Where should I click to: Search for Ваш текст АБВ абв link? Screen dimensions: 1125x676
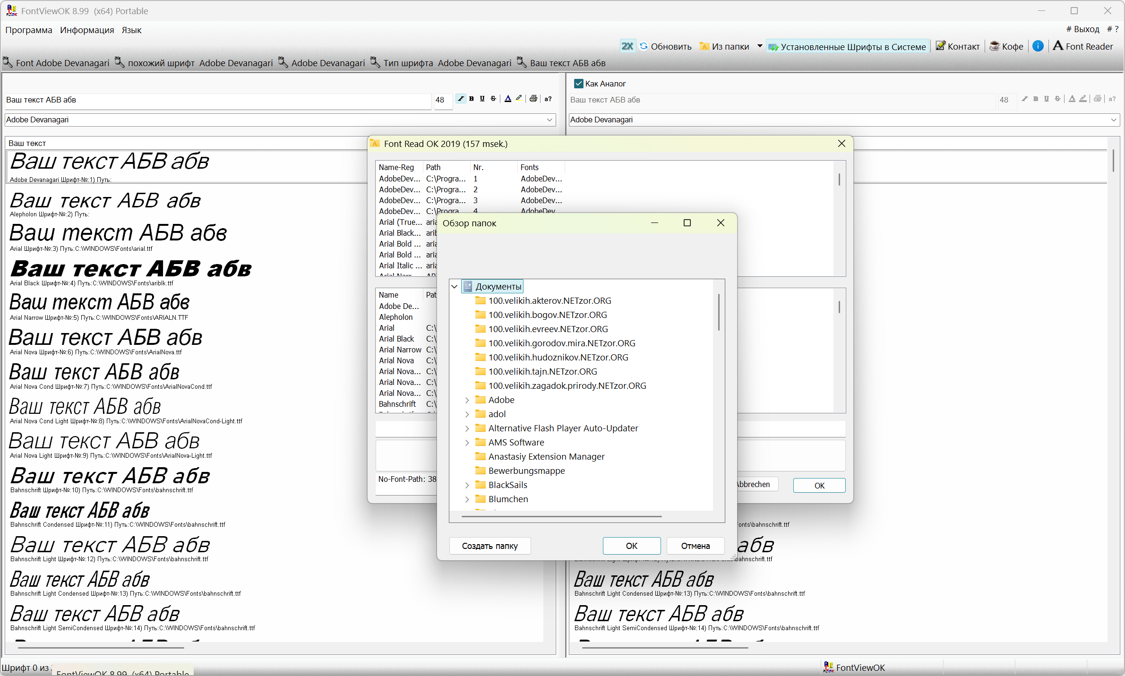coord(561,63)
